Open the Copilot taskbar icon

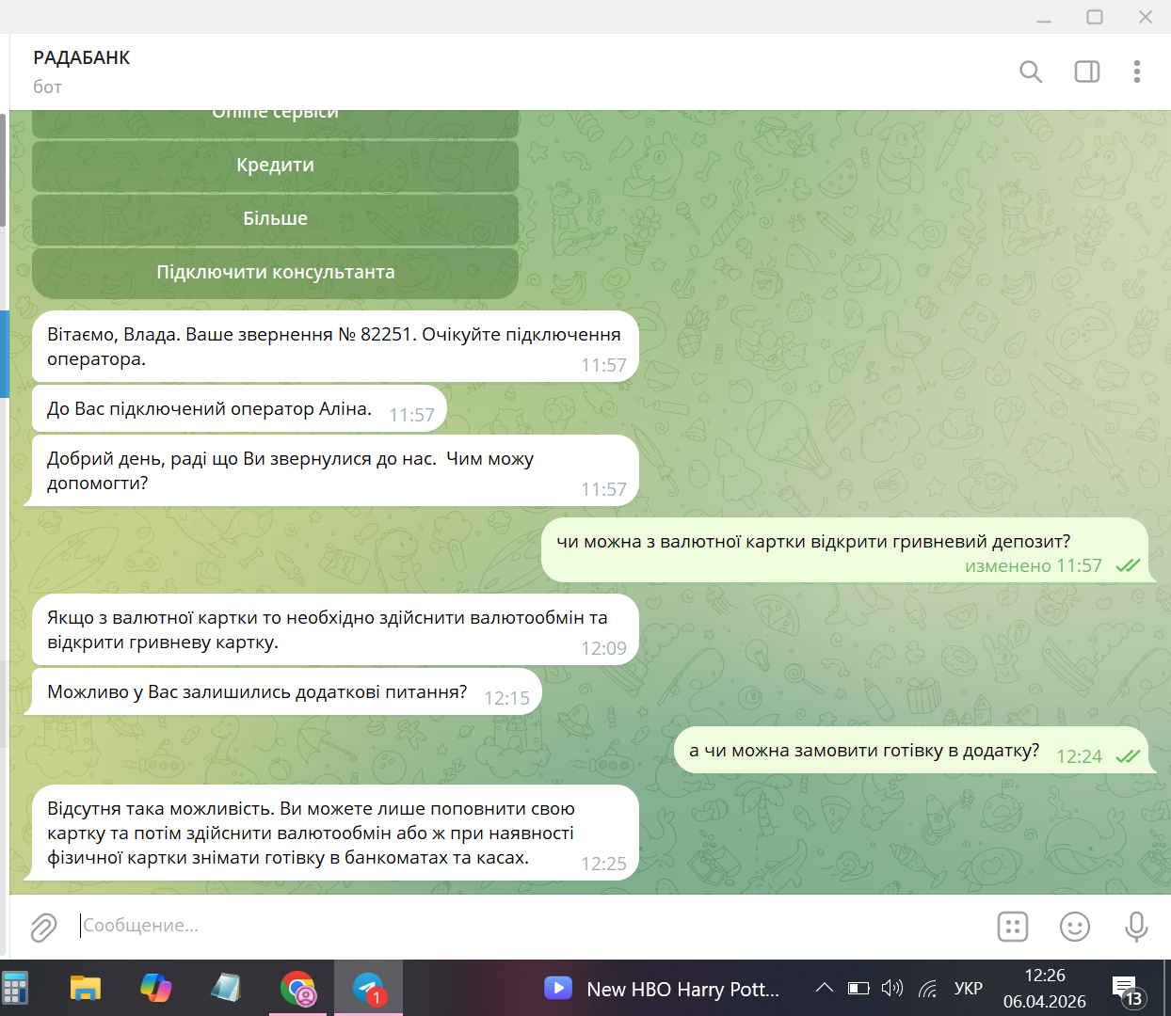tap(156, 989)
